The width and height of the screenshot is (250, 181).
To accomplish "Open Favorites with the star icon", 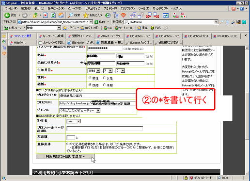I will (x=86, y=16).
